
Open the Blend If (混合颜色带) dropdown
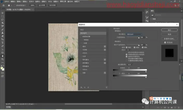click(130, 65)
